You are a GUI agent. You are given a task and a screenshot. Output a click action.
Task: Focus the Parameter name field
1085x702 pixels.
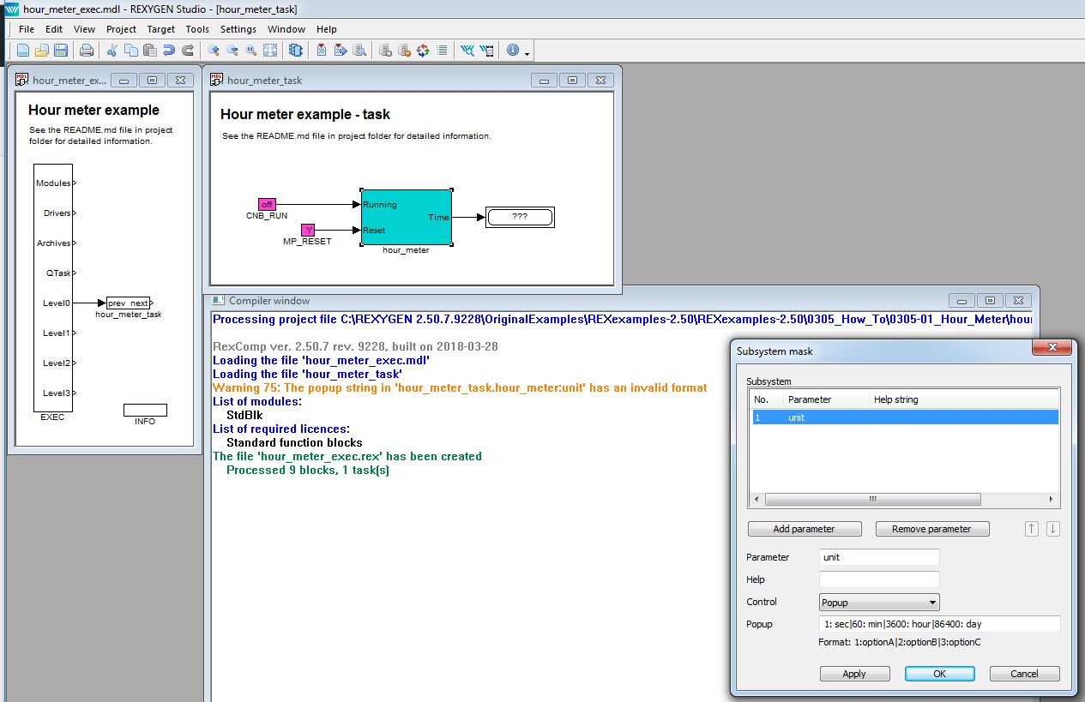(879, 557)
